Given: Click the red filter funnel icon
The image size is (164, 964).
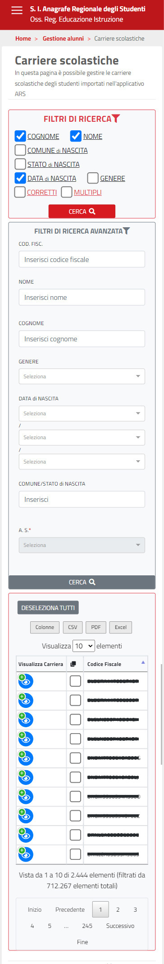Looking at the screenshot, I should 116,119.
